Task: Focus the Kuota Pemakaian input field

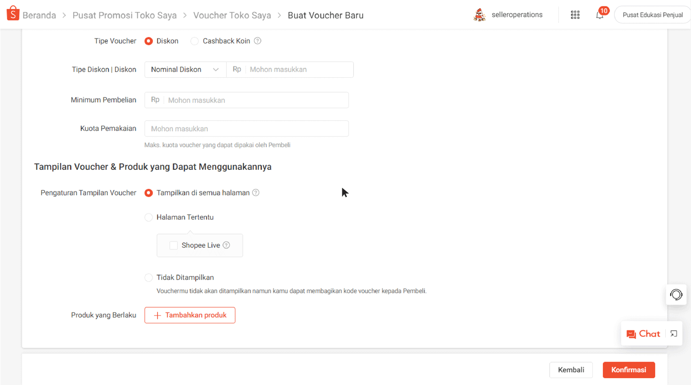Action: tap(246, 129)
